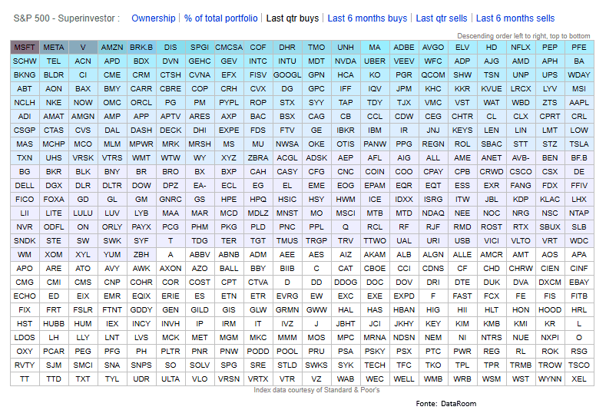This screenshot has width=596, height=410.
Task: Click the MSFT ticker cell
Action: click(x=25, y=47)
